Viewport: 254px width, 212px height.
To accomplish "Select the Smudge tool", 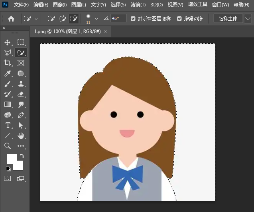I will (x=21, y=105).
